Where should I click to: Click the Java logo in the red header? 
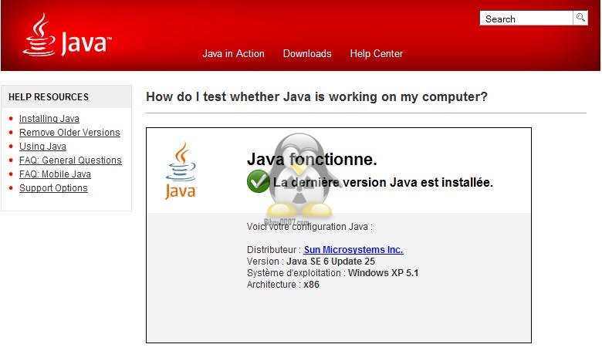tap(67, 35)
